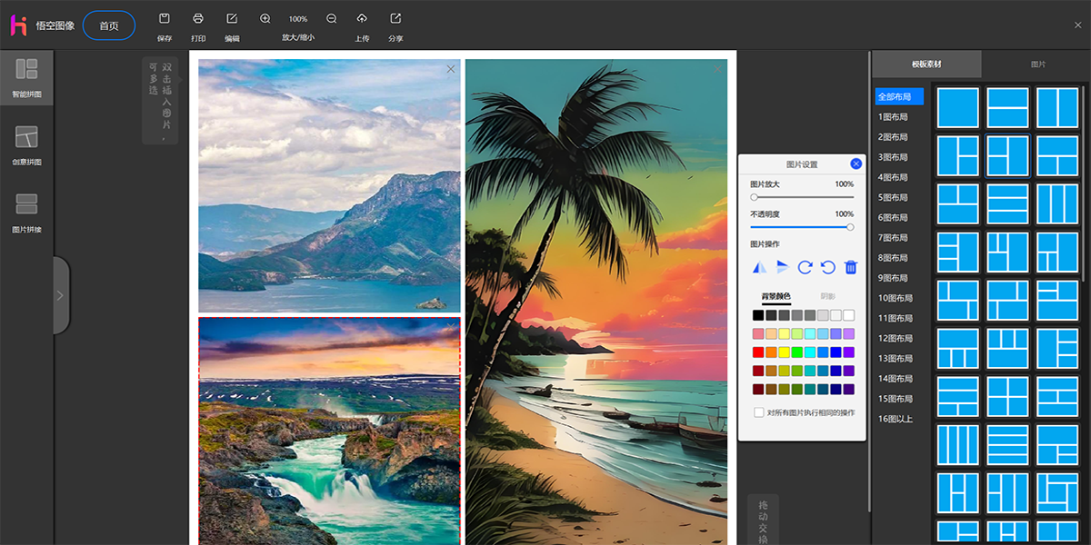The image size is (1091, 545).
Task: Click the zoom out magnifier icon
Action: click(331, 19)
